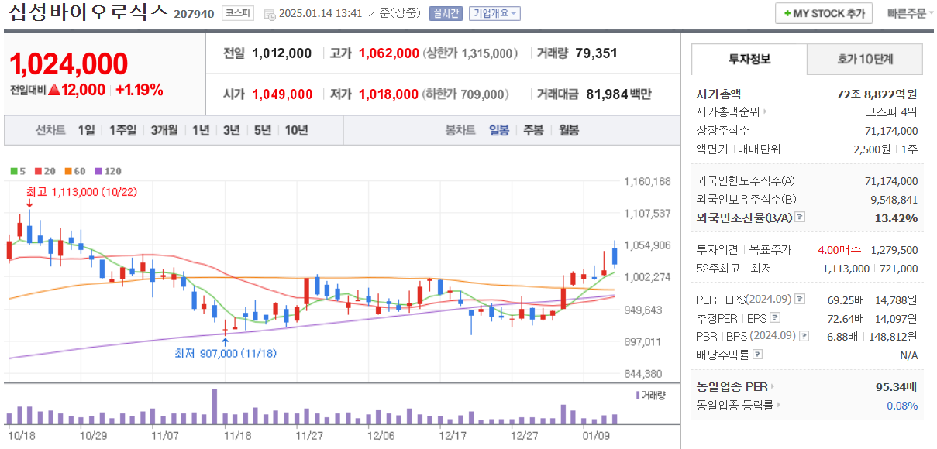Click the 외국인소진율 help question mark icon
This screenshot has width=937, height=449.
click(800, 218)
